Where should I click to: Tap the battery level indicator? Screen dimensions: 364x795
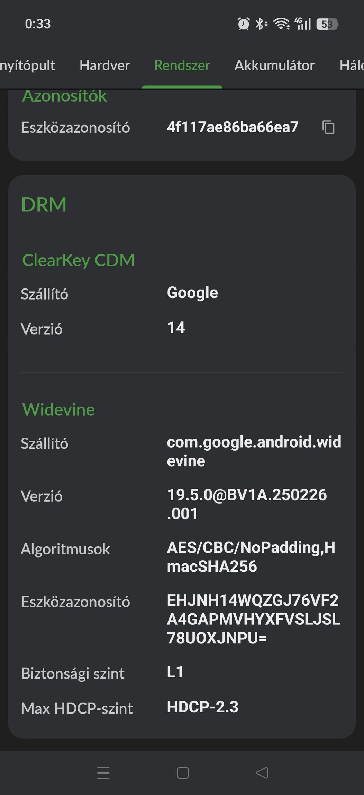327,24
